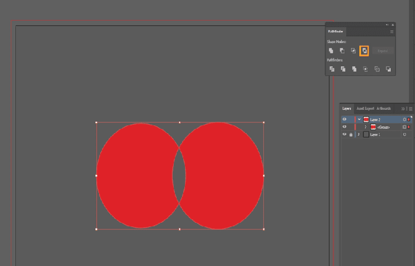Click the Expand button in Pathfinder
Viewport: 415px width, 266px height.
pyautogui.click(x=383, y=51)
